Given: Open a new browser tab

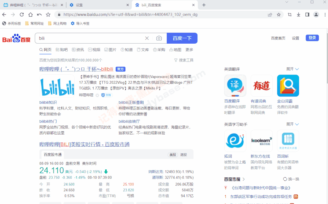Looking at the screenshot, I should pos(204,5).
